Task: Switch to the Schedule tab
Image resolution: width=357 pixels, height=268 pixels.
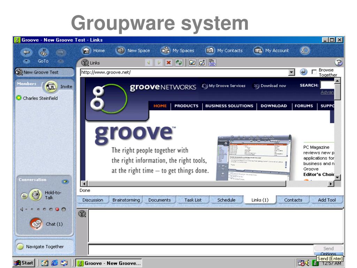Action: [226, 200]
